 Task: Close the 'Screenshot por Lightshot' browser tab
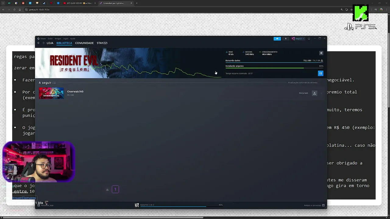(x=131, y=3)
